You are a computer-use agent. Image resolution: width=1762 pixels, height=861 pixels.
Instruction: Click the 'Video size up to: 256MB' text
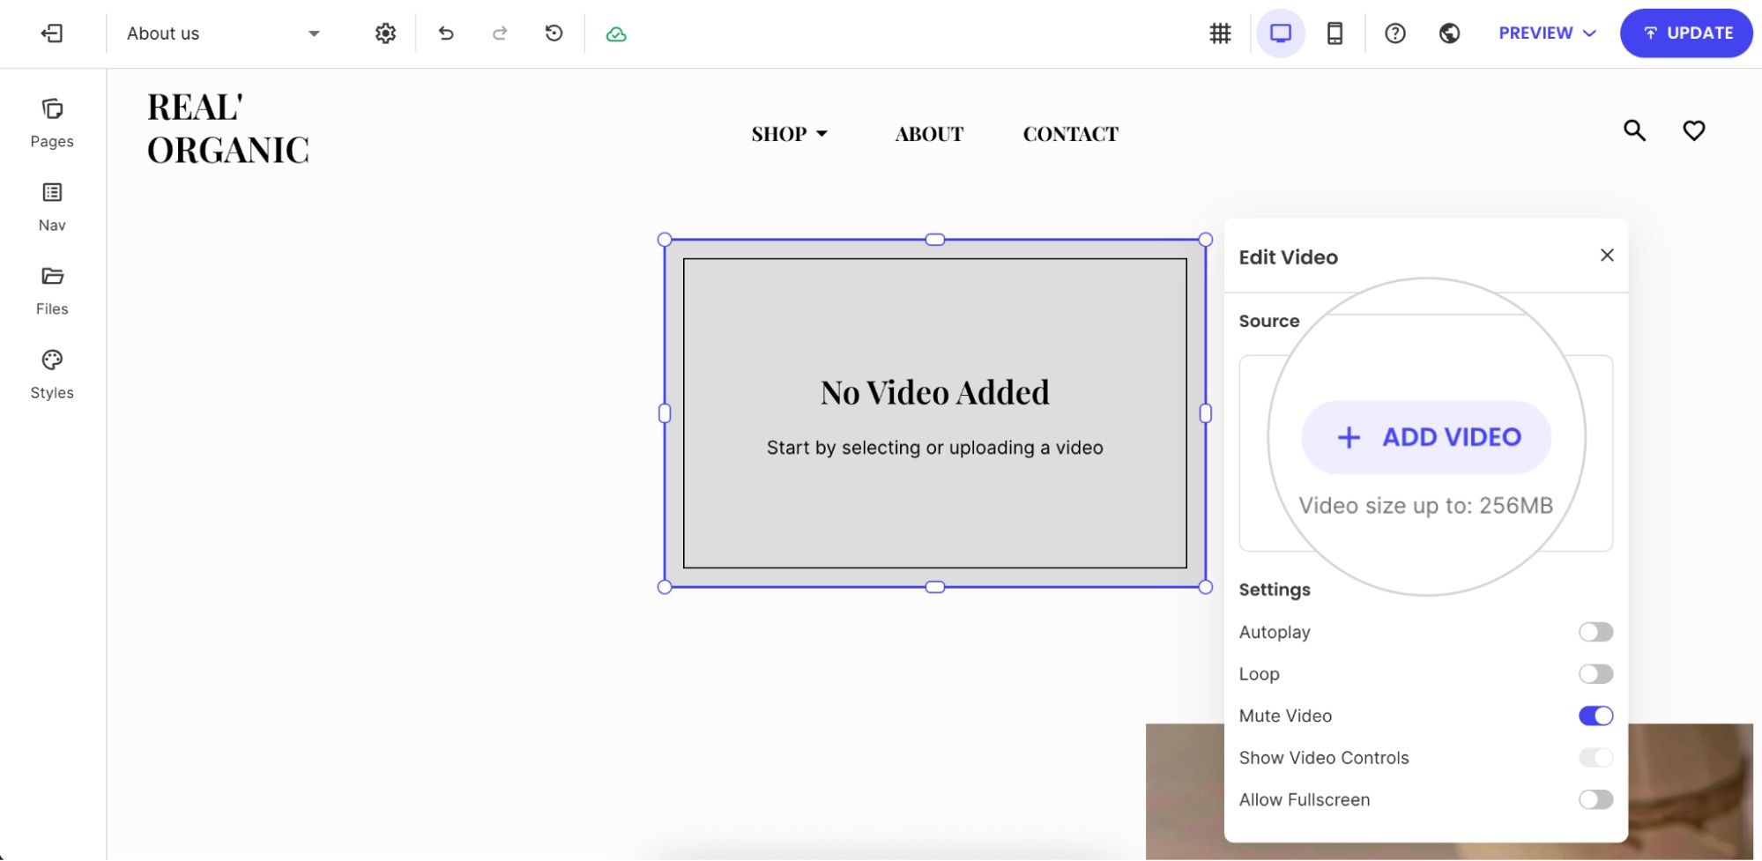tap(1426, 506)
